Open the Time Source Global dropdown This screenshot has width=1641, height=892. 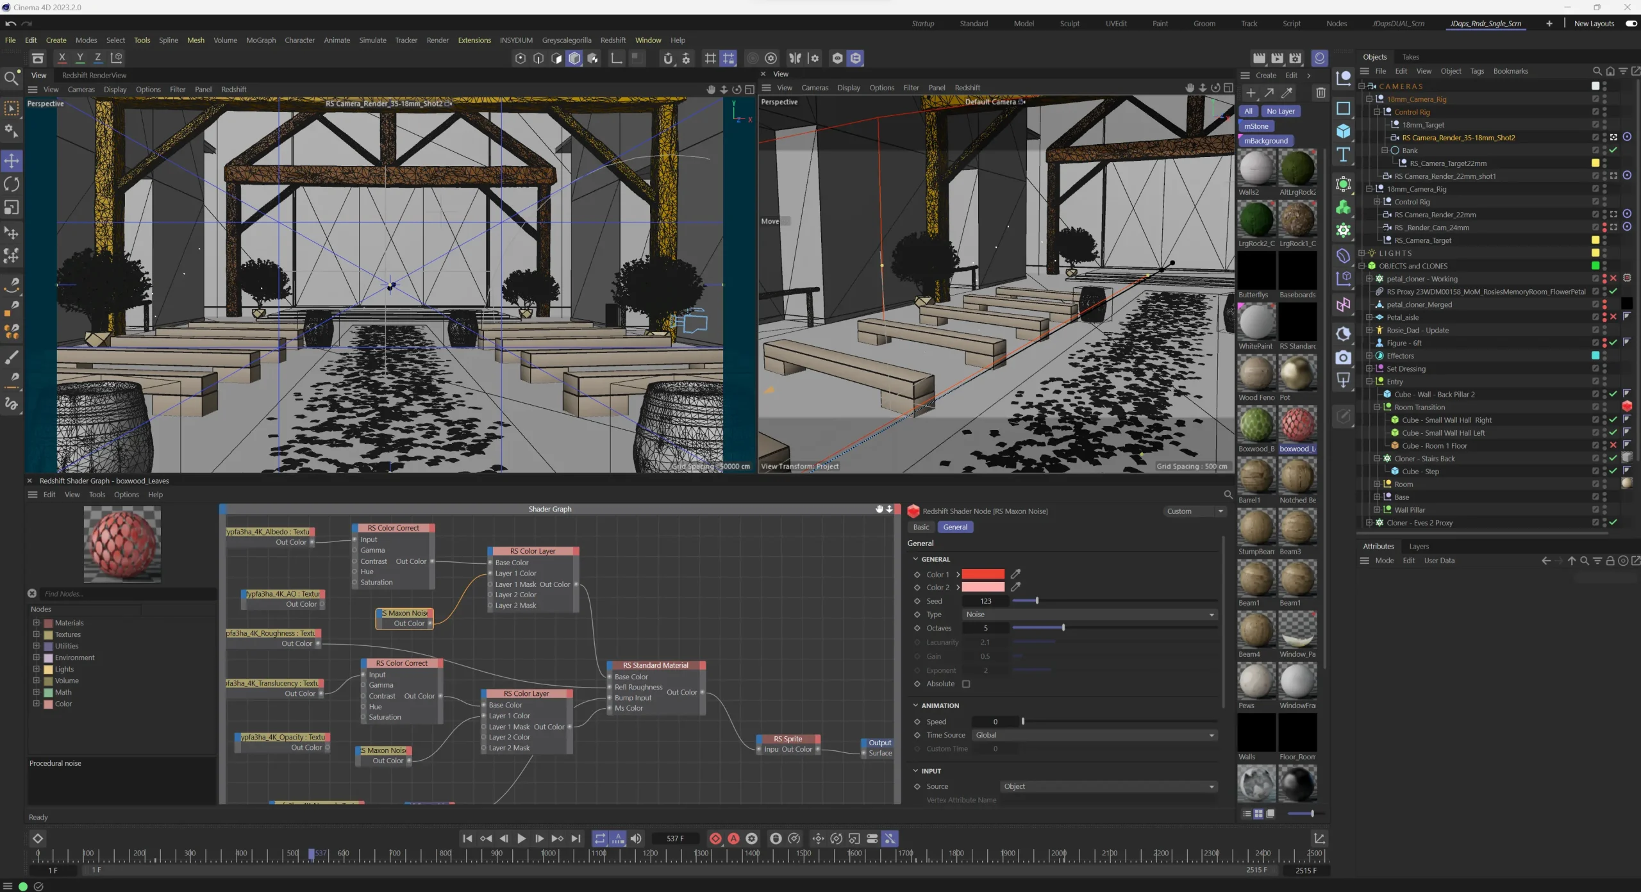point(1095,735)
